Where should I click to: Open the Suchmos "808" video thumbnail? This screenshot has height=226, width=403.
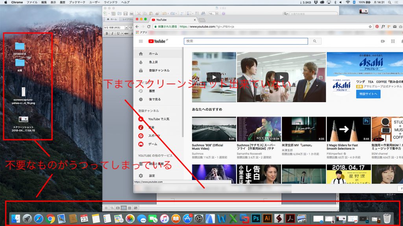(214, 129)
